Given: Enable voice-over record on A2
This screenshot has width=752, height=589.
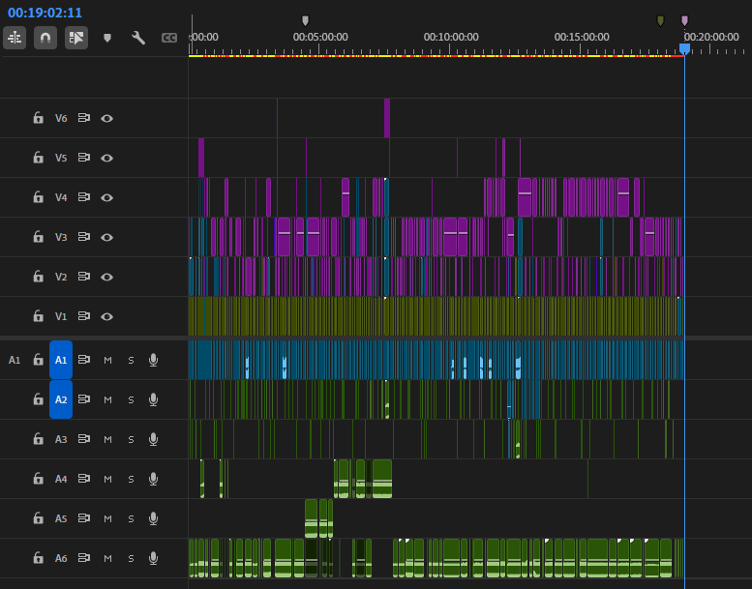Looking at the screenshot, I should coord(154,399).
